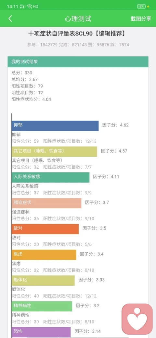Screen dimensions: 156x338
Task: Select the 躯体化 bar
Action: pyautogui.click(x=43, y=280)
